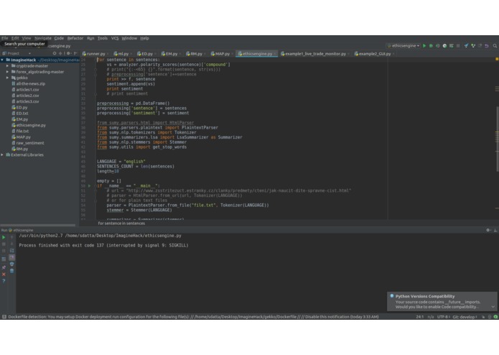Rerun ethicsengine from Run panel green arrow
The height and width of the screenshot is (355, 499).
(4, 237)
